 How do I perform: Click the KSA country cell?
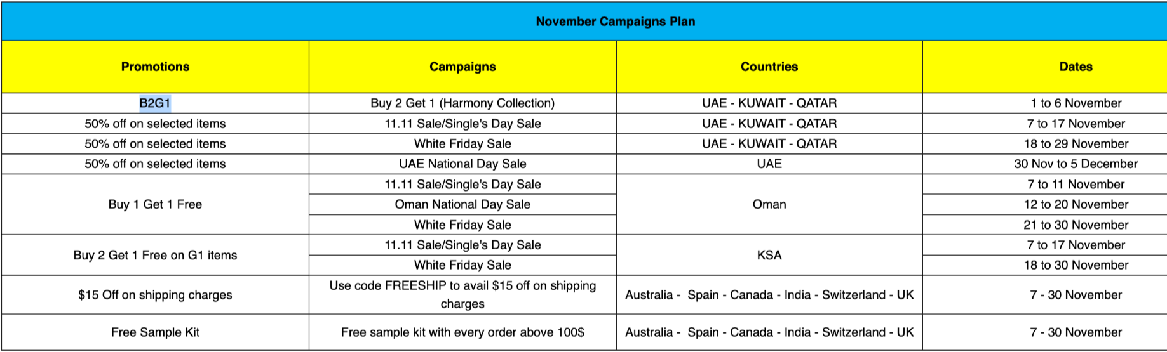tap(769, 255)
